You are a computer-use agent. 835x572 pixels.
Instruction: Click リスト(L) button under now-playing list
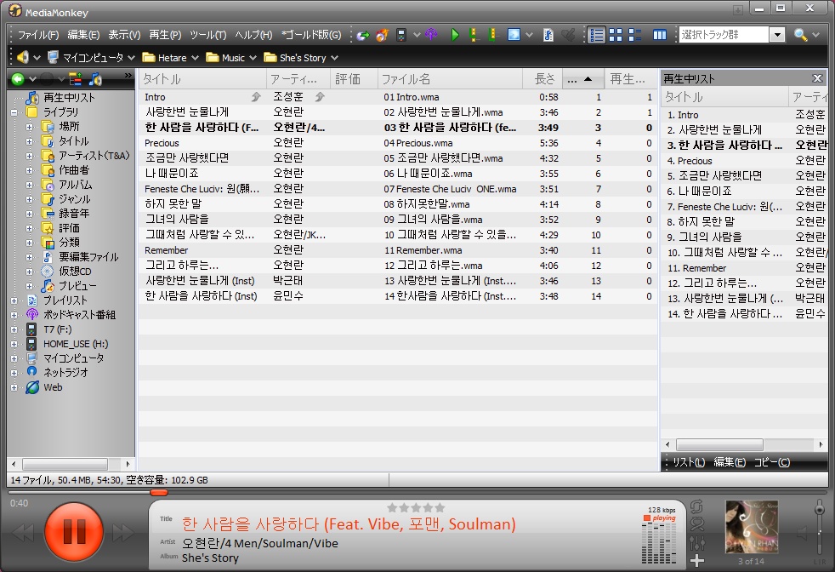[689, 462]
